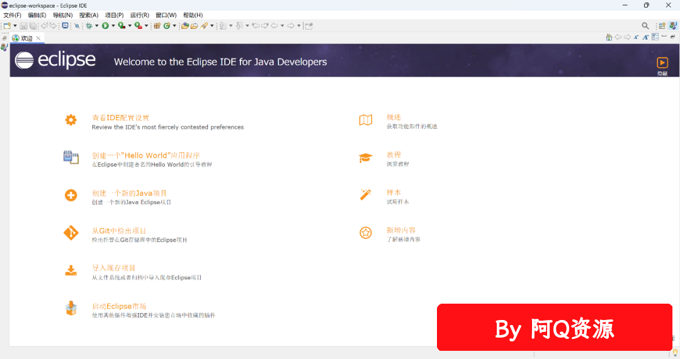680x359 pixels.
Task: Click the create new Java project link
Action: [129, 193]
